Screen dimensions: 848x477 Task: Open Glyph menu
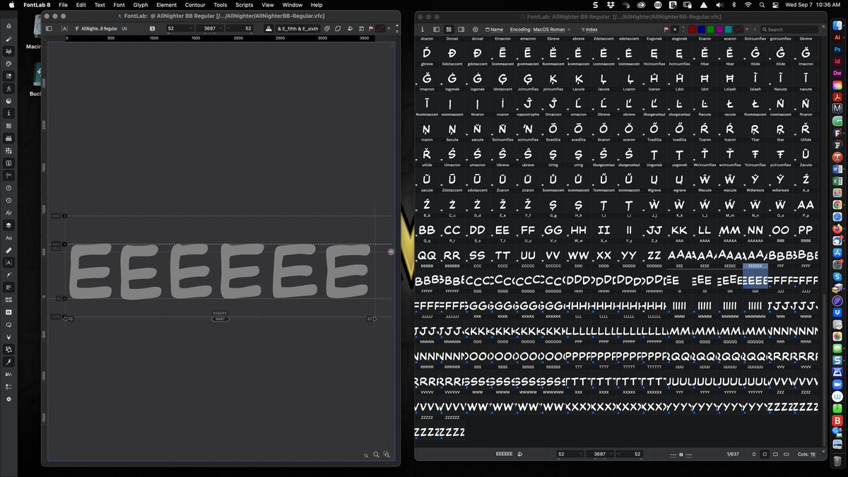point(141,4)
